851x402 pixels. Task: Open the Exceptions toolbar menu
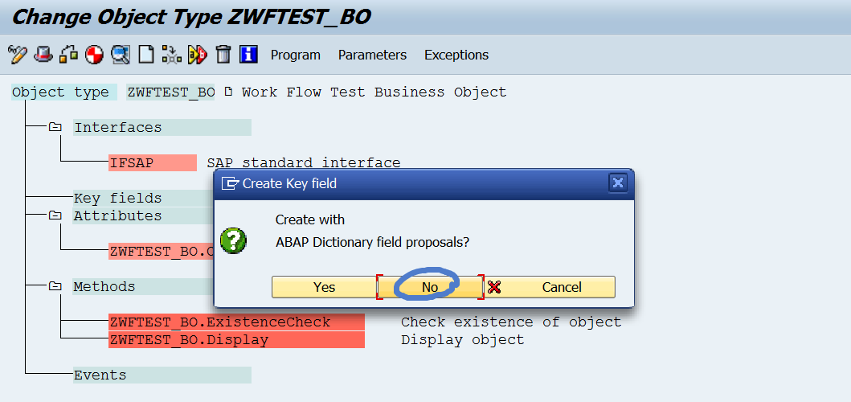[x=456, y=55]
